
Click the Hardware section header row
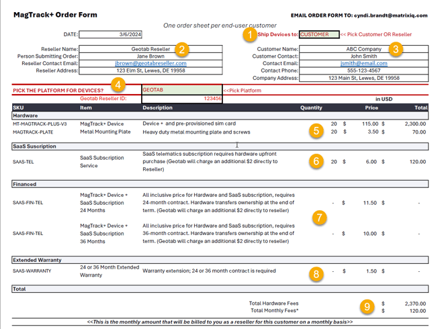(220, 115)
